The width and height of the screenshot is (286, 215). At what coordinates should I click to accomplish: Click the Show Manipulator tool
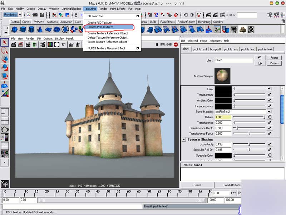[x=5, y=93]
